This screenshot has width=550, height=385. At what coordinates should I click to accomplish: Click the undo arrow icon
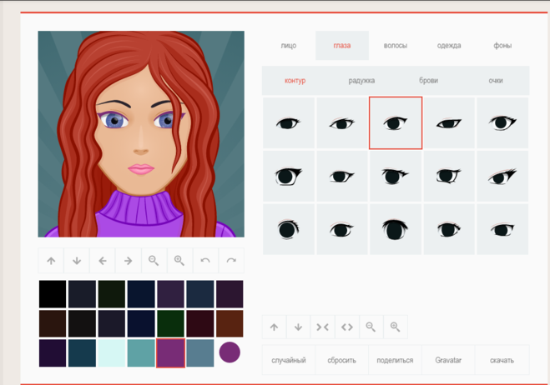205,261
